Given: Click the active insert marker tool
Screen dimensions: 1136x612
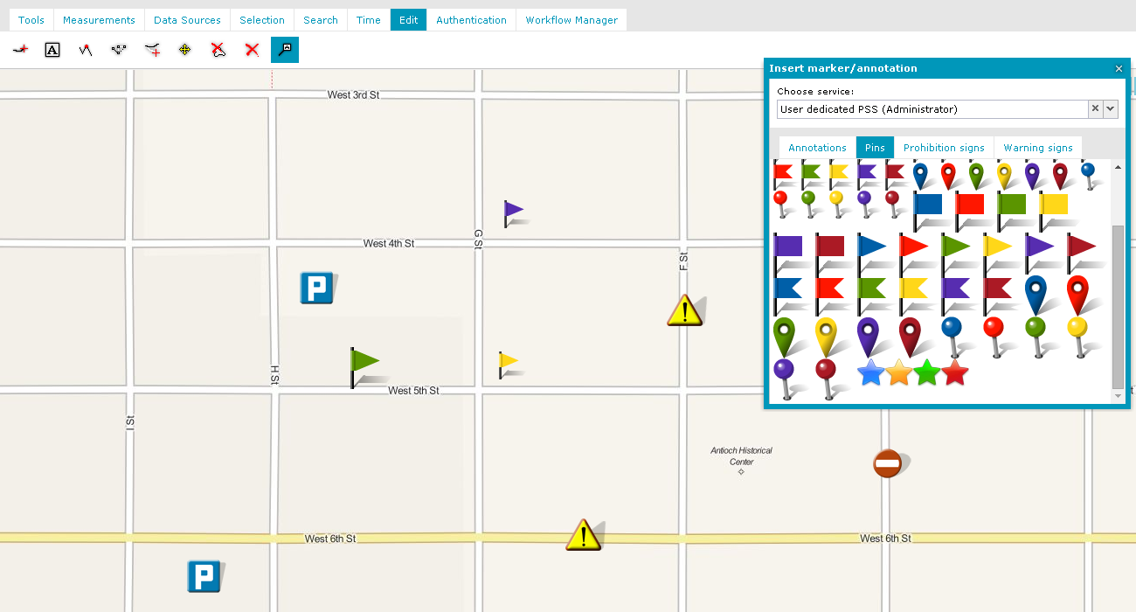Looking at the screenshot, I should 285,51.
